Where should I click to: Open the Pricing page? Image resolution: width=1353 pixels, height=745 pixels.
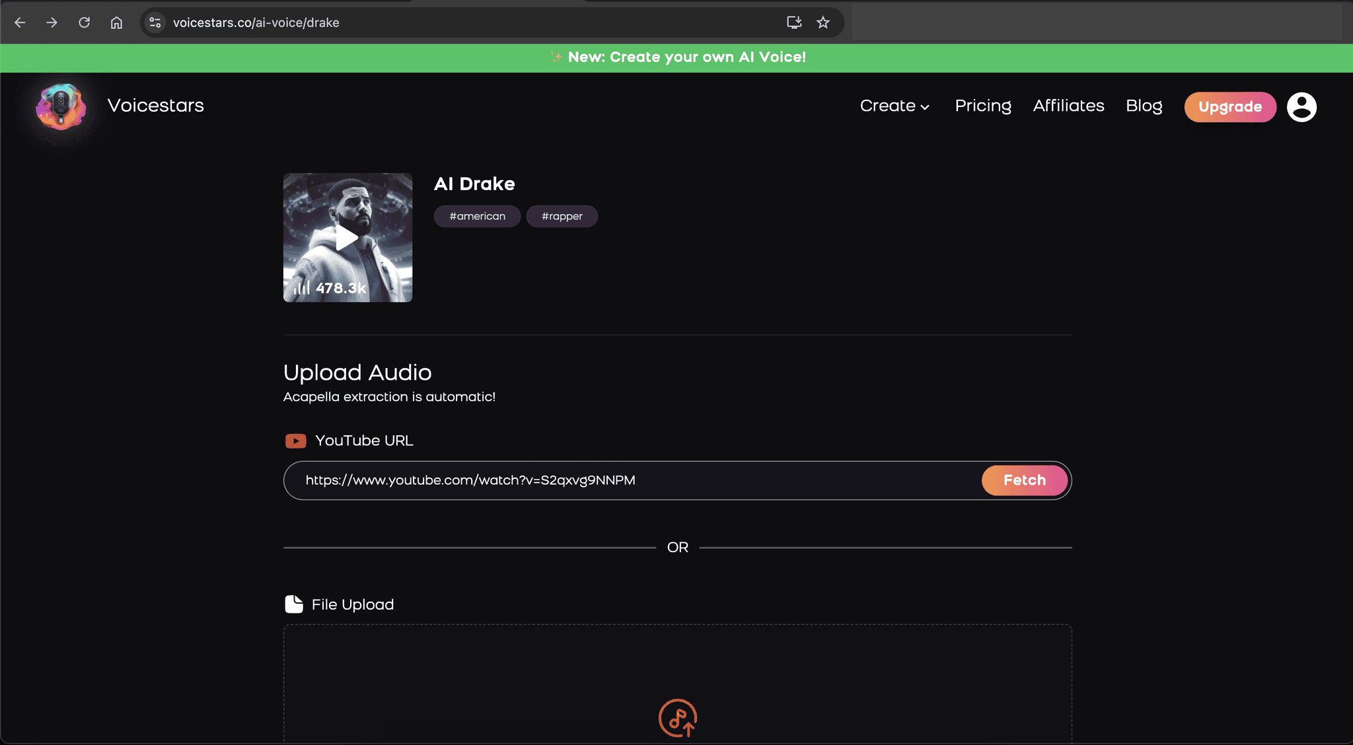(982, 106)
